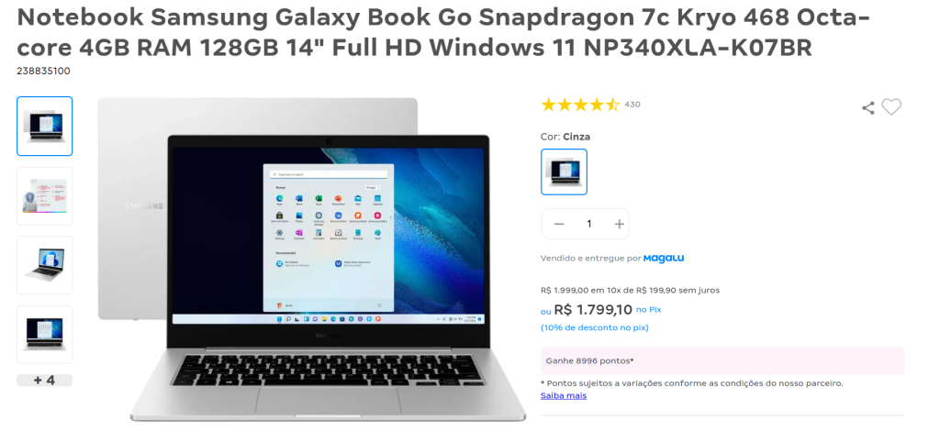Click the R$ 1.799,10 Pix price

[593, 310]
